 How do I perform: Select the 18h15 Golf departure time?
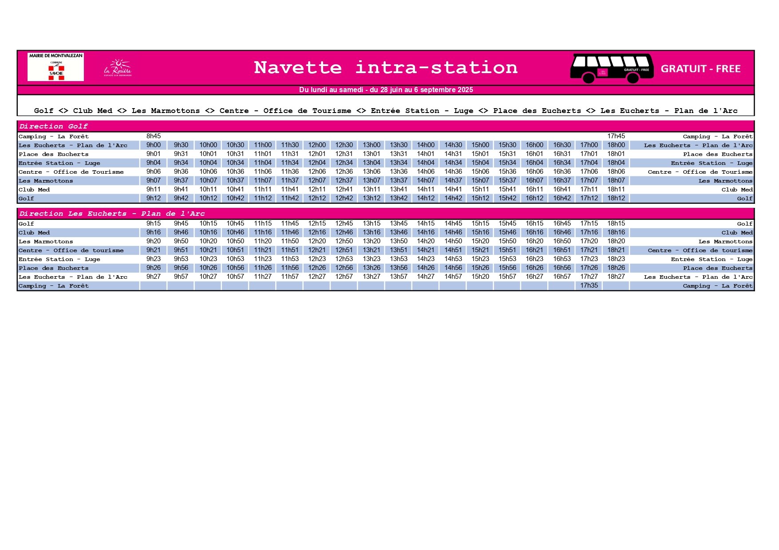tap(616, 223)
